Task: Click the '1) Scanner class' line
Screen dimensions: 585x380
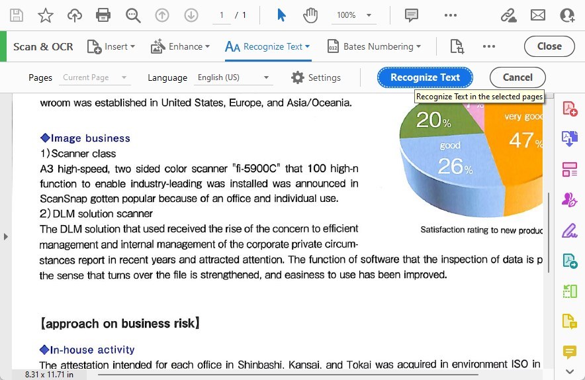Action: tap(78, 154)
